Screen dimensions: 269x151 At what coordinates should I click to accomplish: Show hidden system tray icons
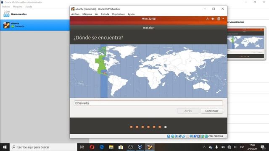pos(204,147)
